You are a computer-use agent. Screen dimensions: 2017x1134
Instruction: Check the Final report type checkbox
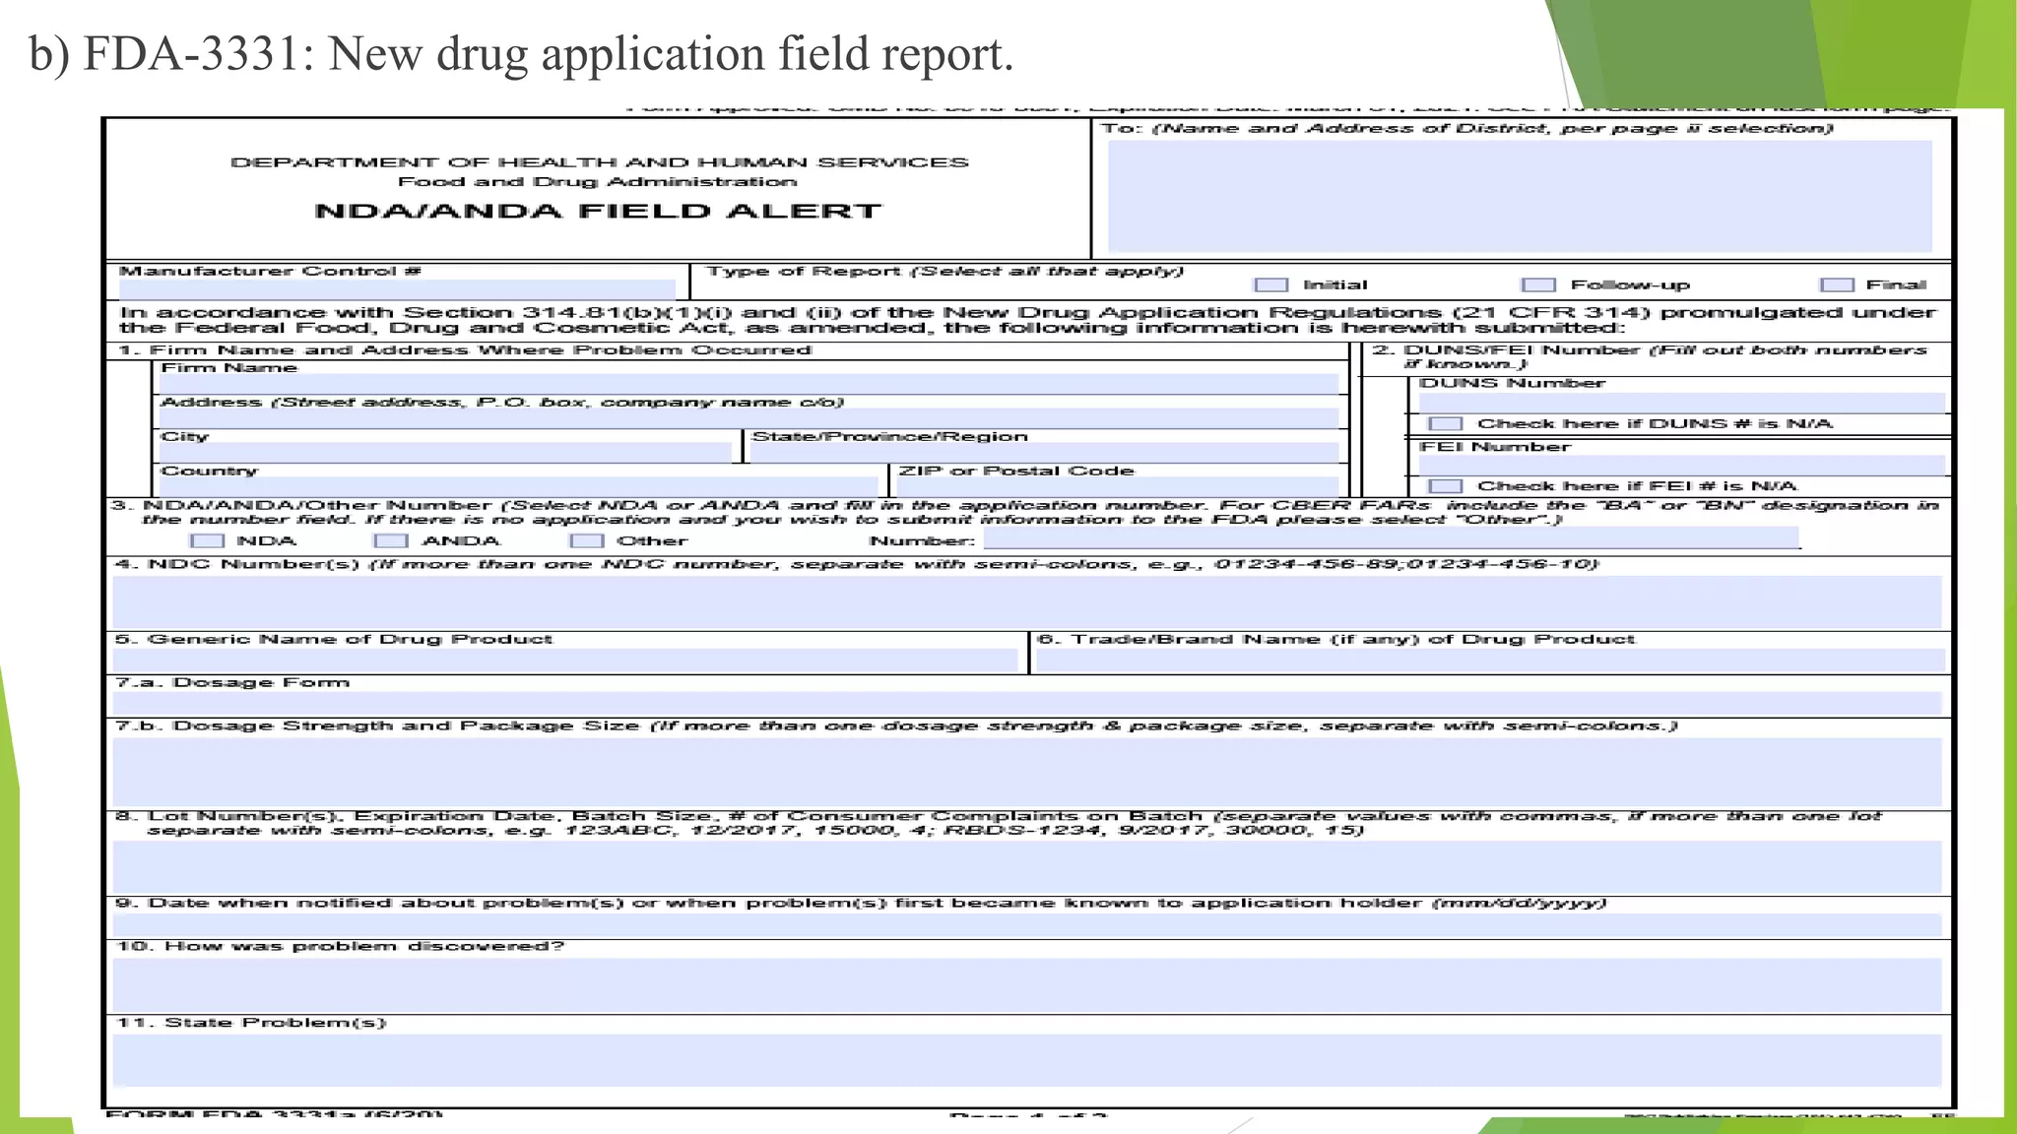1837,284
